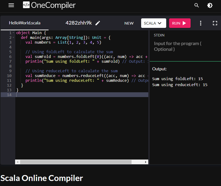Screen dimensions: 221x186
Task: Click the OneCompiler code logo icon
Action: point(26,5)
